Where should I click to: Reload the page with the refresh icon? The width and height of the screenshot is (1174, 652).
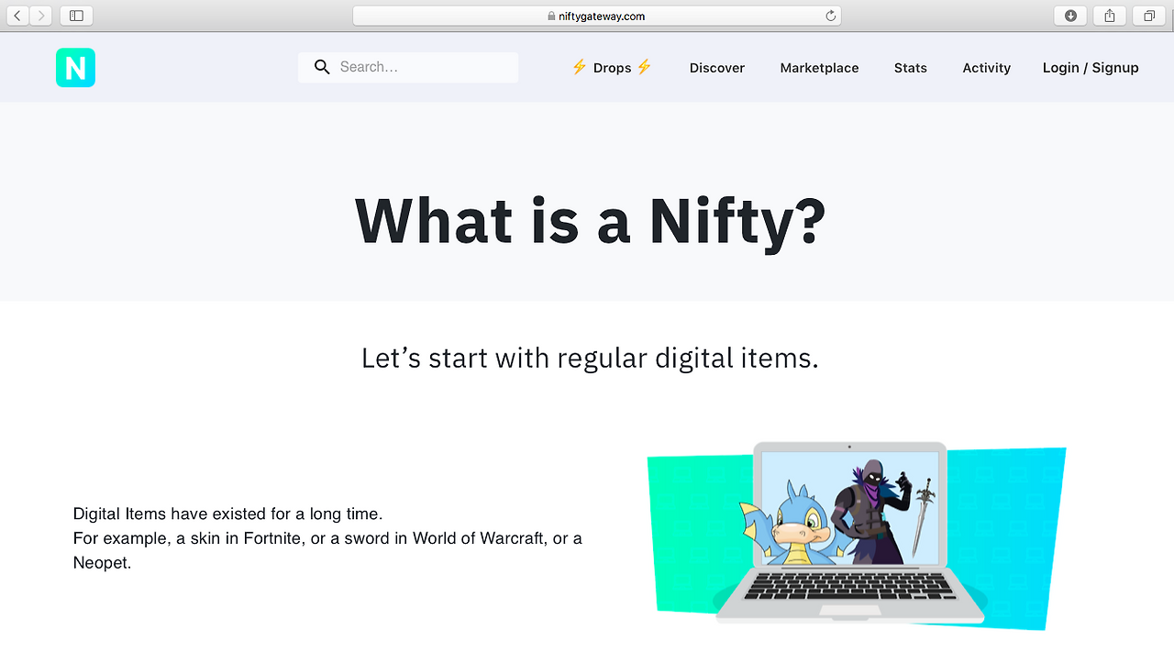[x=830, y=16]
